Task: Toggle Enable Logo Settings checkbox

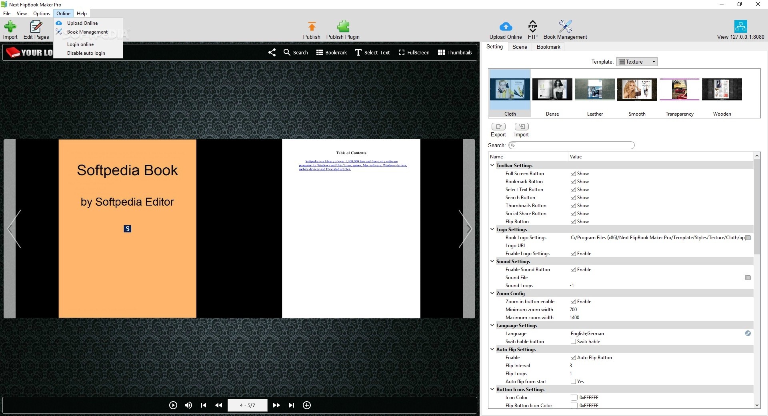Action: click(x=573, y=254)
